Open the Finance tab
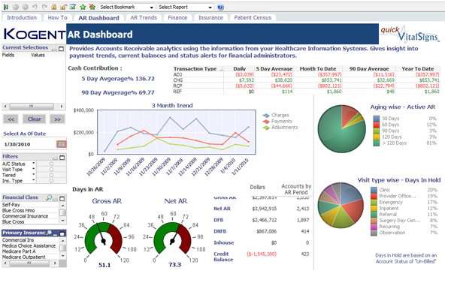451x286 pixels. point(177,17)
